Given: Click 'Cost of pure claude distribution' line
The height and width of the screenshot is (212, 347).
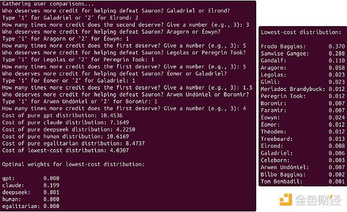Looking at the screenshot, I should click(65, 122).
